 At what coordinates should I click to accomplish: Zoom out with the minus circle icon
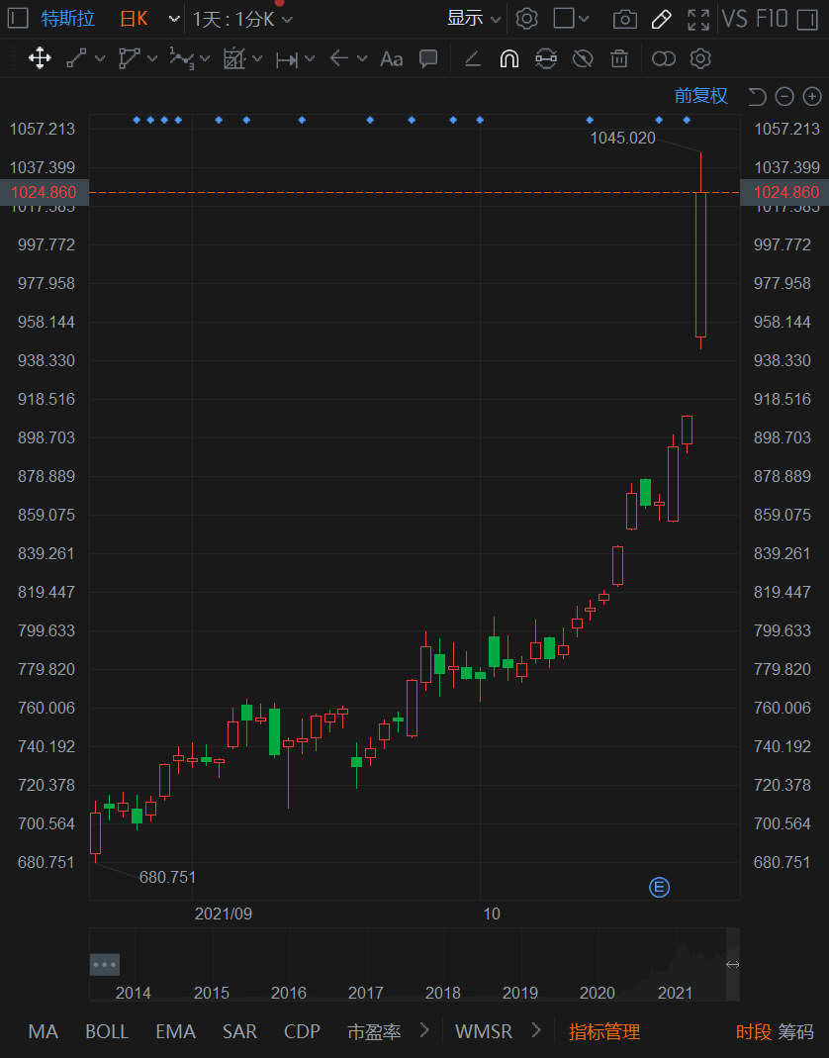pyautogui.click(x=784, y=96)
